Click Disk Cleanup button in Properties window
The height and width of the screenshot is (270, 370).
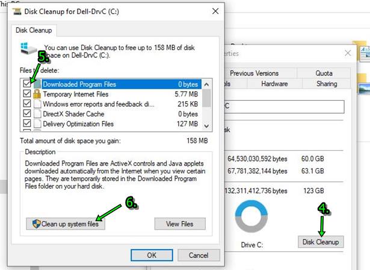(x=321, y=242)
